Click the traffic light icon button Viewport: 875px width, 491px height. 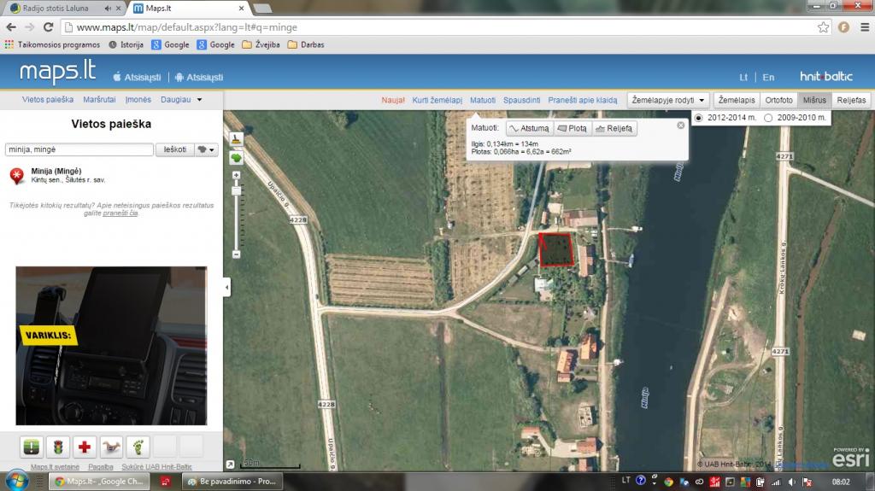point(58,447)
